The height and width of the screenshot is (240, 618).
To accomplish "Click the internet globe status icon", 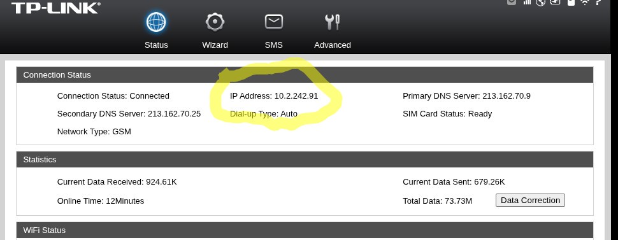I will (x=540, y=3).
